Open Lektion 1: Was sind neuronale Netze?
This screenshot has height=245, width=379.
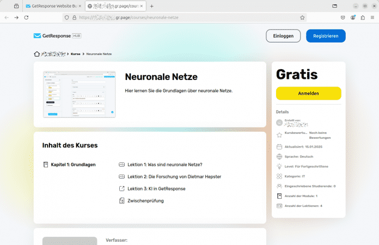165,164
